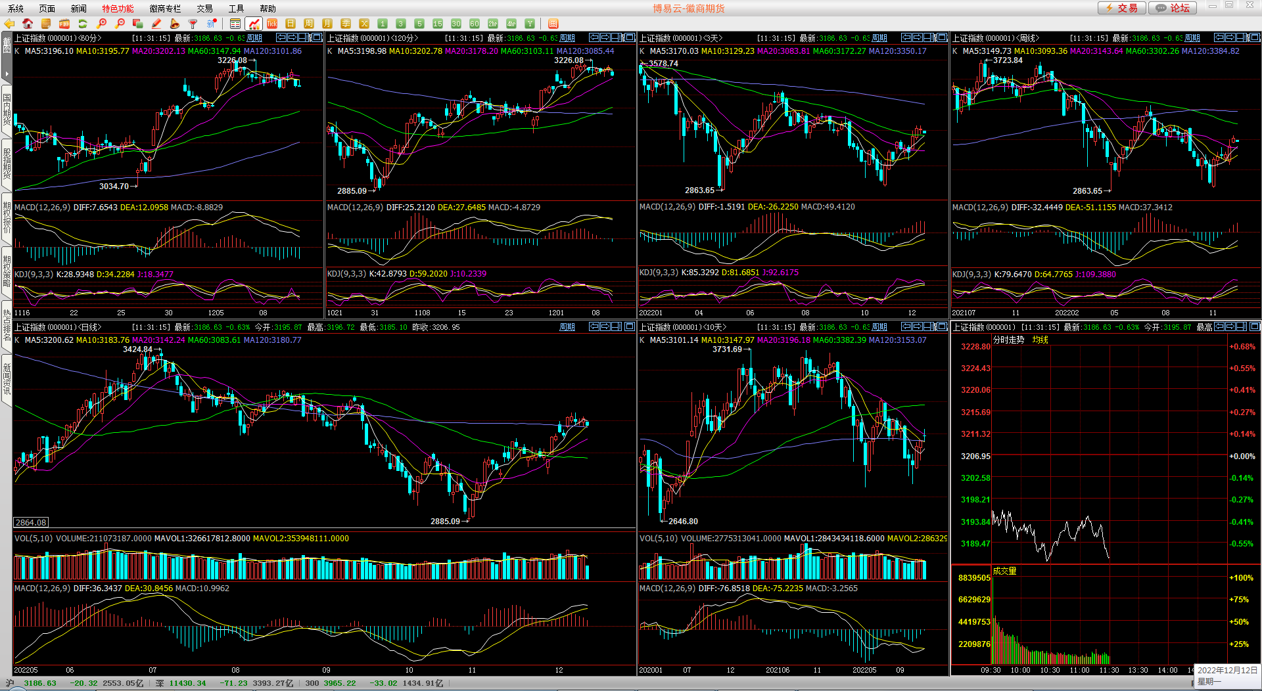1262x691 pixels.
Task: Open the 系统 menu
Action: click(x=16, y=9)
